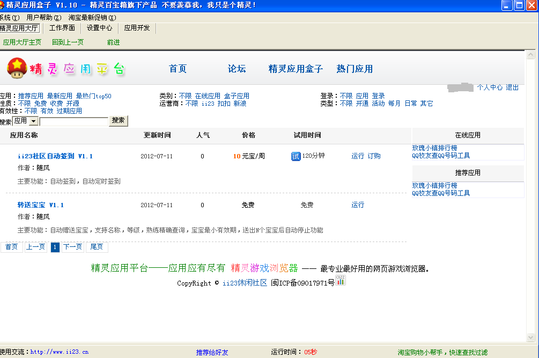This screenshot has height=358, width=539.
Task: Filter by 最热门top50
Action: click(x=93, y=96)
